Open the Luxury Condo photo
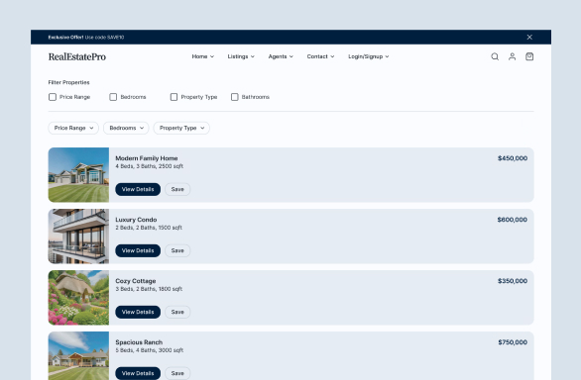Viewport: 581px width, 380px height. tap(78, 237)
